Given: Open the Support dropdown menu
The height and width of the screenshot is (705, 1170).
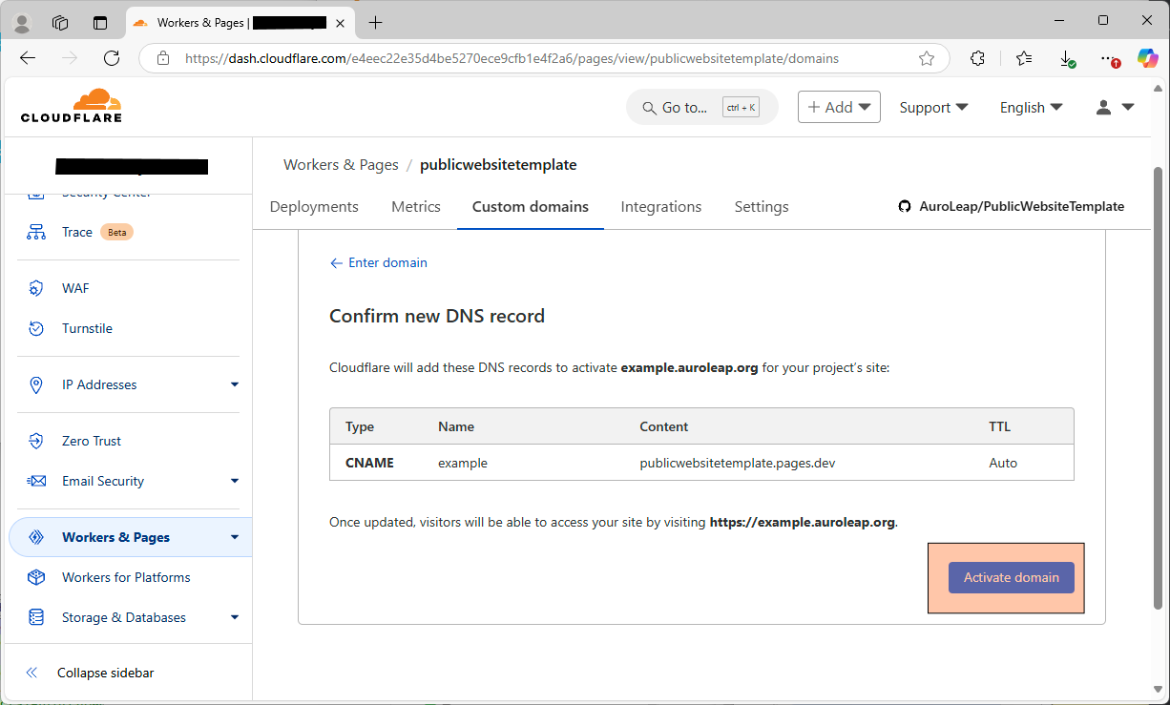Looking at the screenshot, I should pyautogui.click(x=933, y=108).
